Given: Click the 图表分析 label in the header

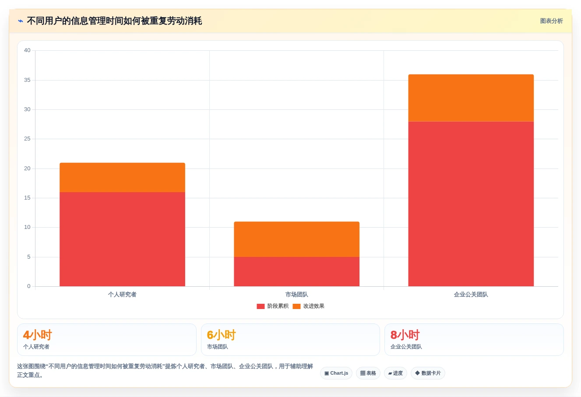Looking at the screenshot, I should pos(551,21).
